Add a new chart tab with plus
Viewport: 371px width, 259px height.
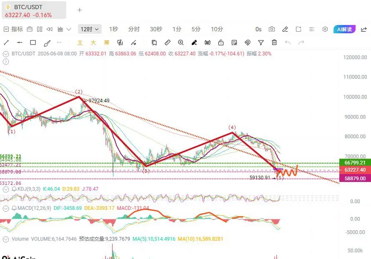click(80, 10)
